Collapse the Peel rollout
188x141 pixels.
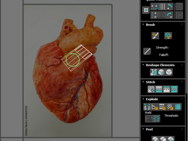[143, 129]
